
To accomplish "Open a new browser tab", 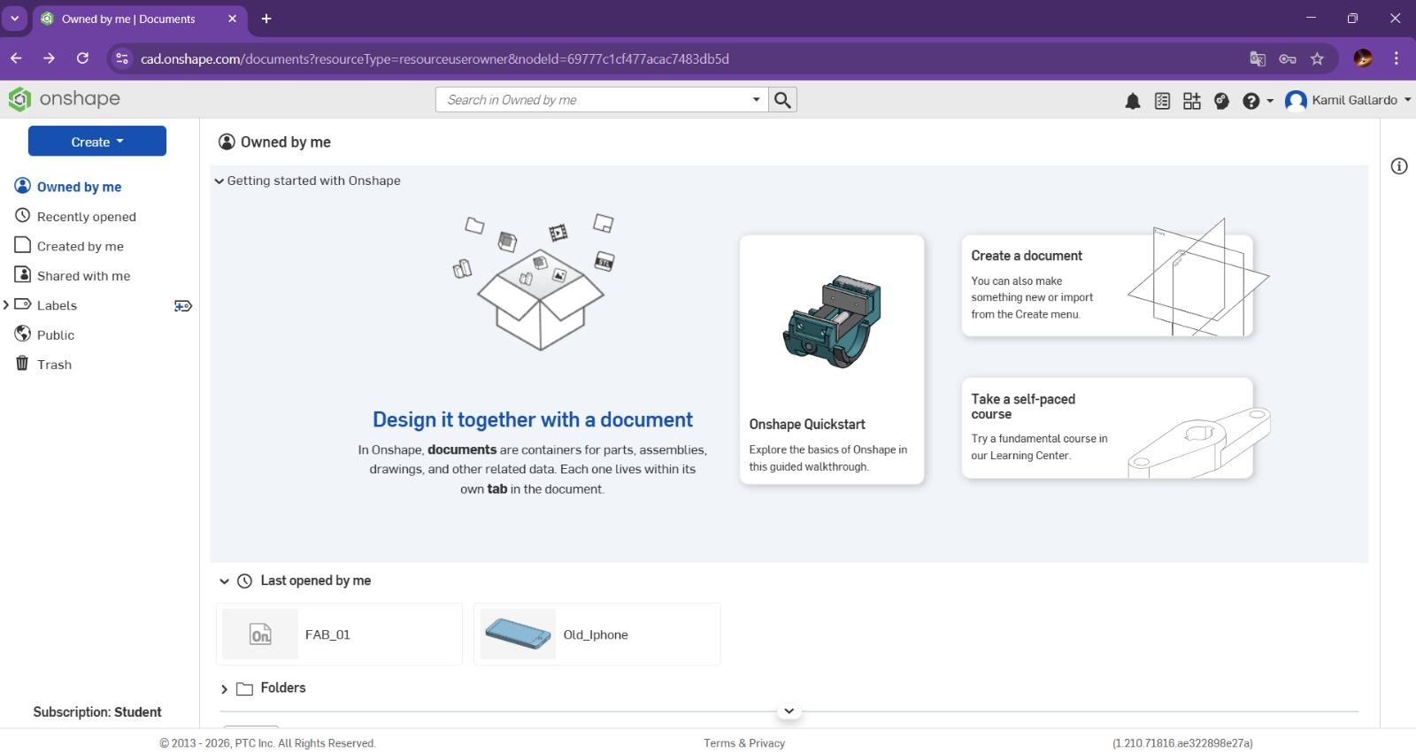I will coord(266,19).
